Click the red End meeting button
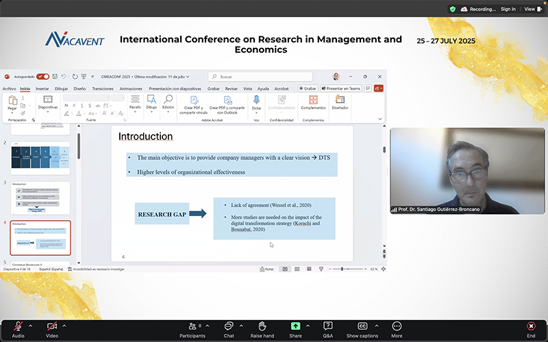Image resolution: width=548 pixels, height=342 pixels. (531, 327)
